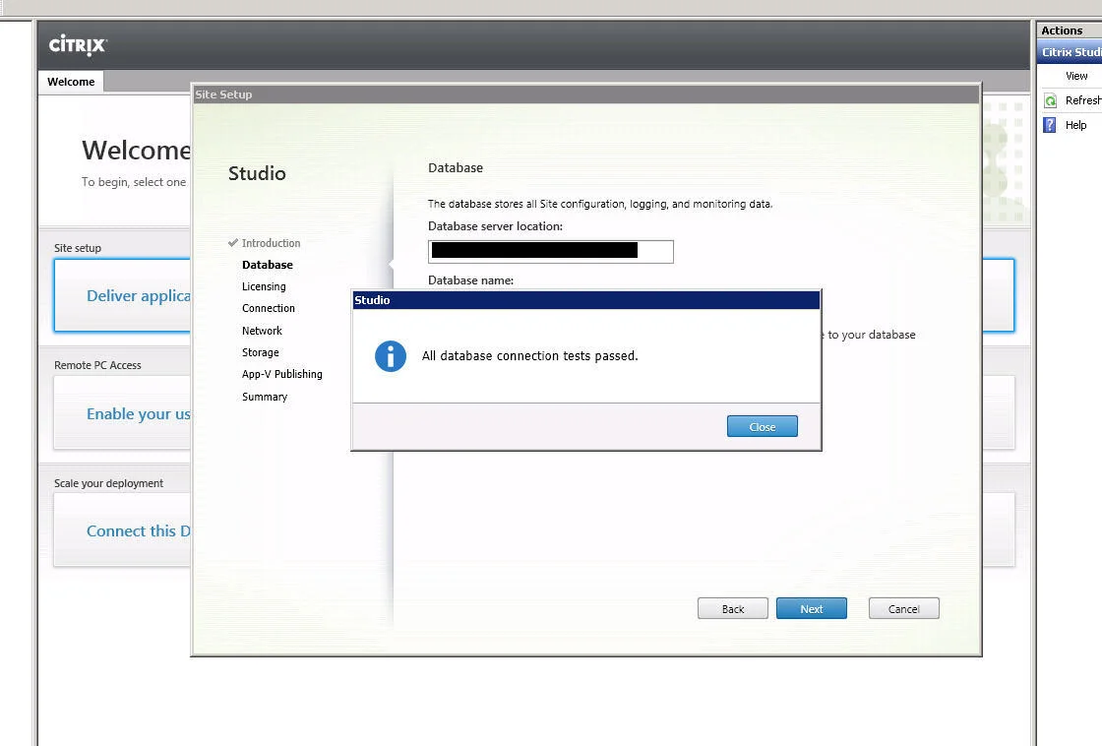Click the Welcome heading text
Image resolution: width=1102 pixels, height=746 pixels.
coord(137,151)
